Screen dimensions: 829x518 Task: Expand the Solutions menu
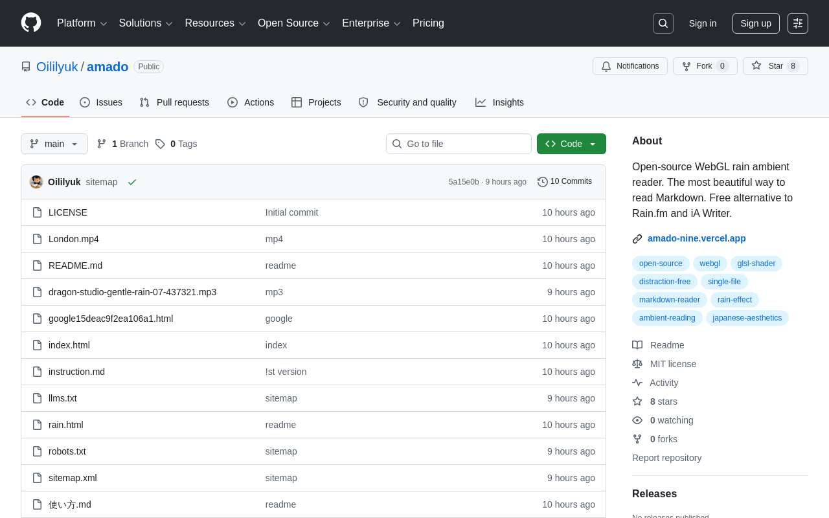coord(146,23)
